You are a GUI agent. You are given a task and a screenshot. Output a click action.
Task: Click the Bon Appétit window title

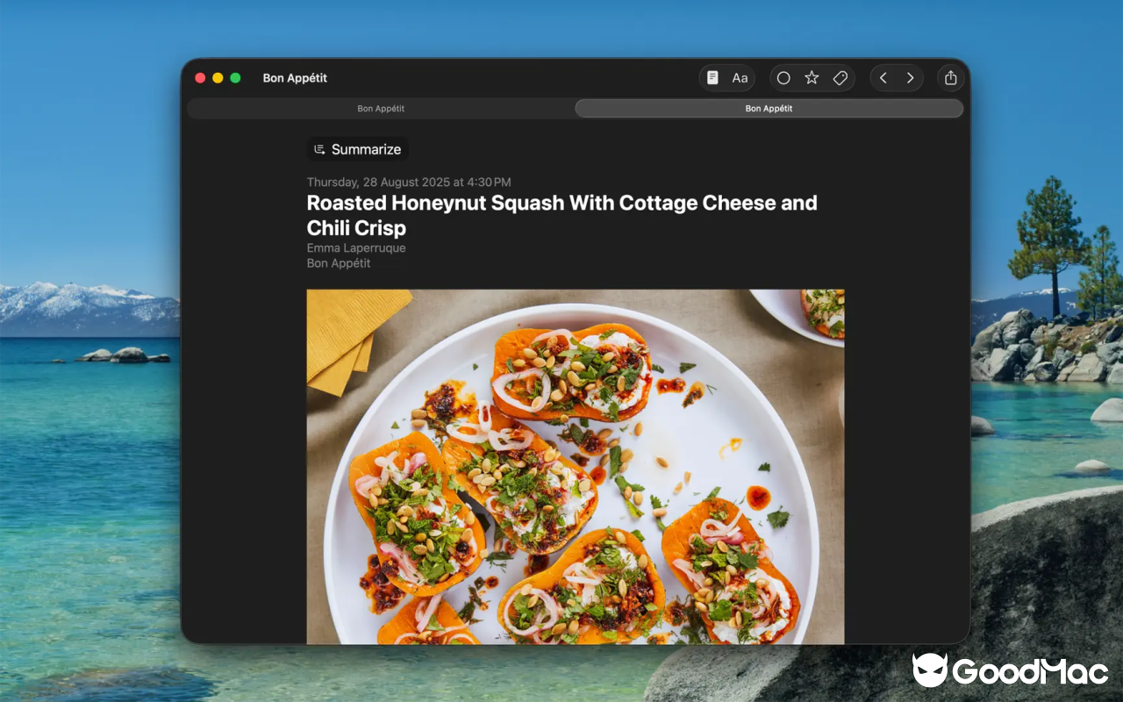point(295,78)
